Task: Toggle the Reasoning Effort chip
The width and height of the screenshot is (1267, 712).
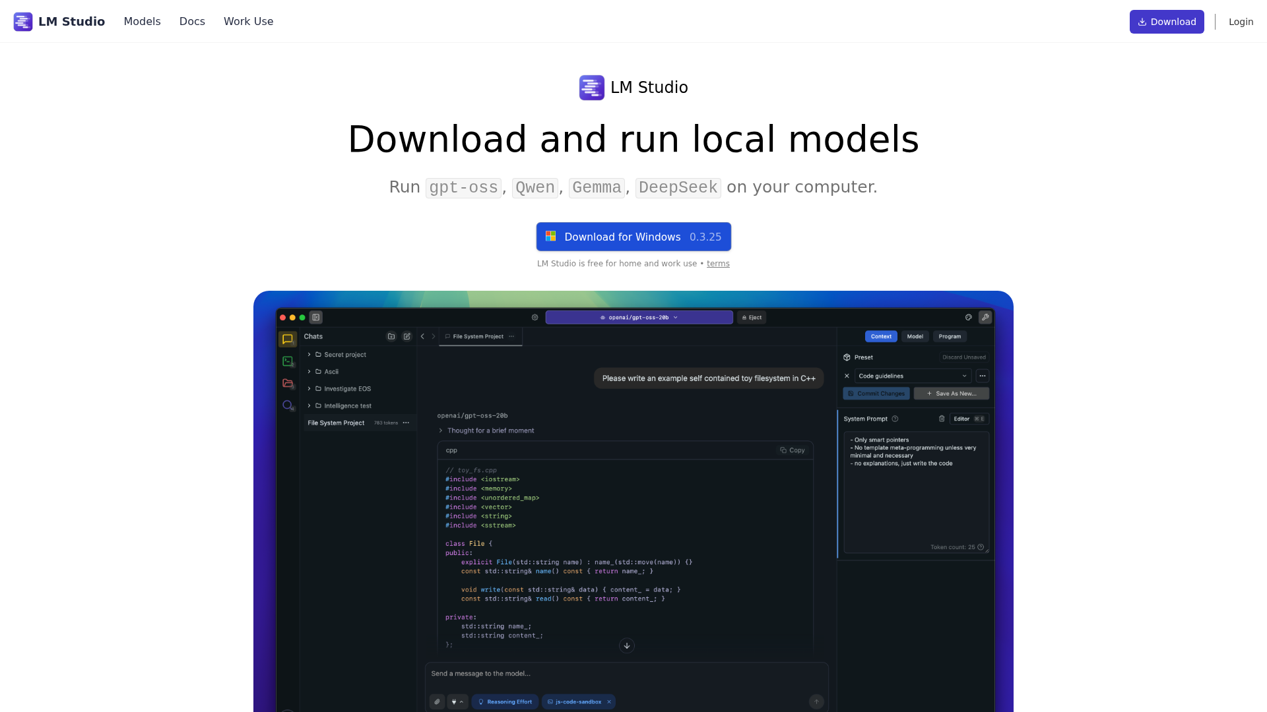Action: click(x=505, y=702)
